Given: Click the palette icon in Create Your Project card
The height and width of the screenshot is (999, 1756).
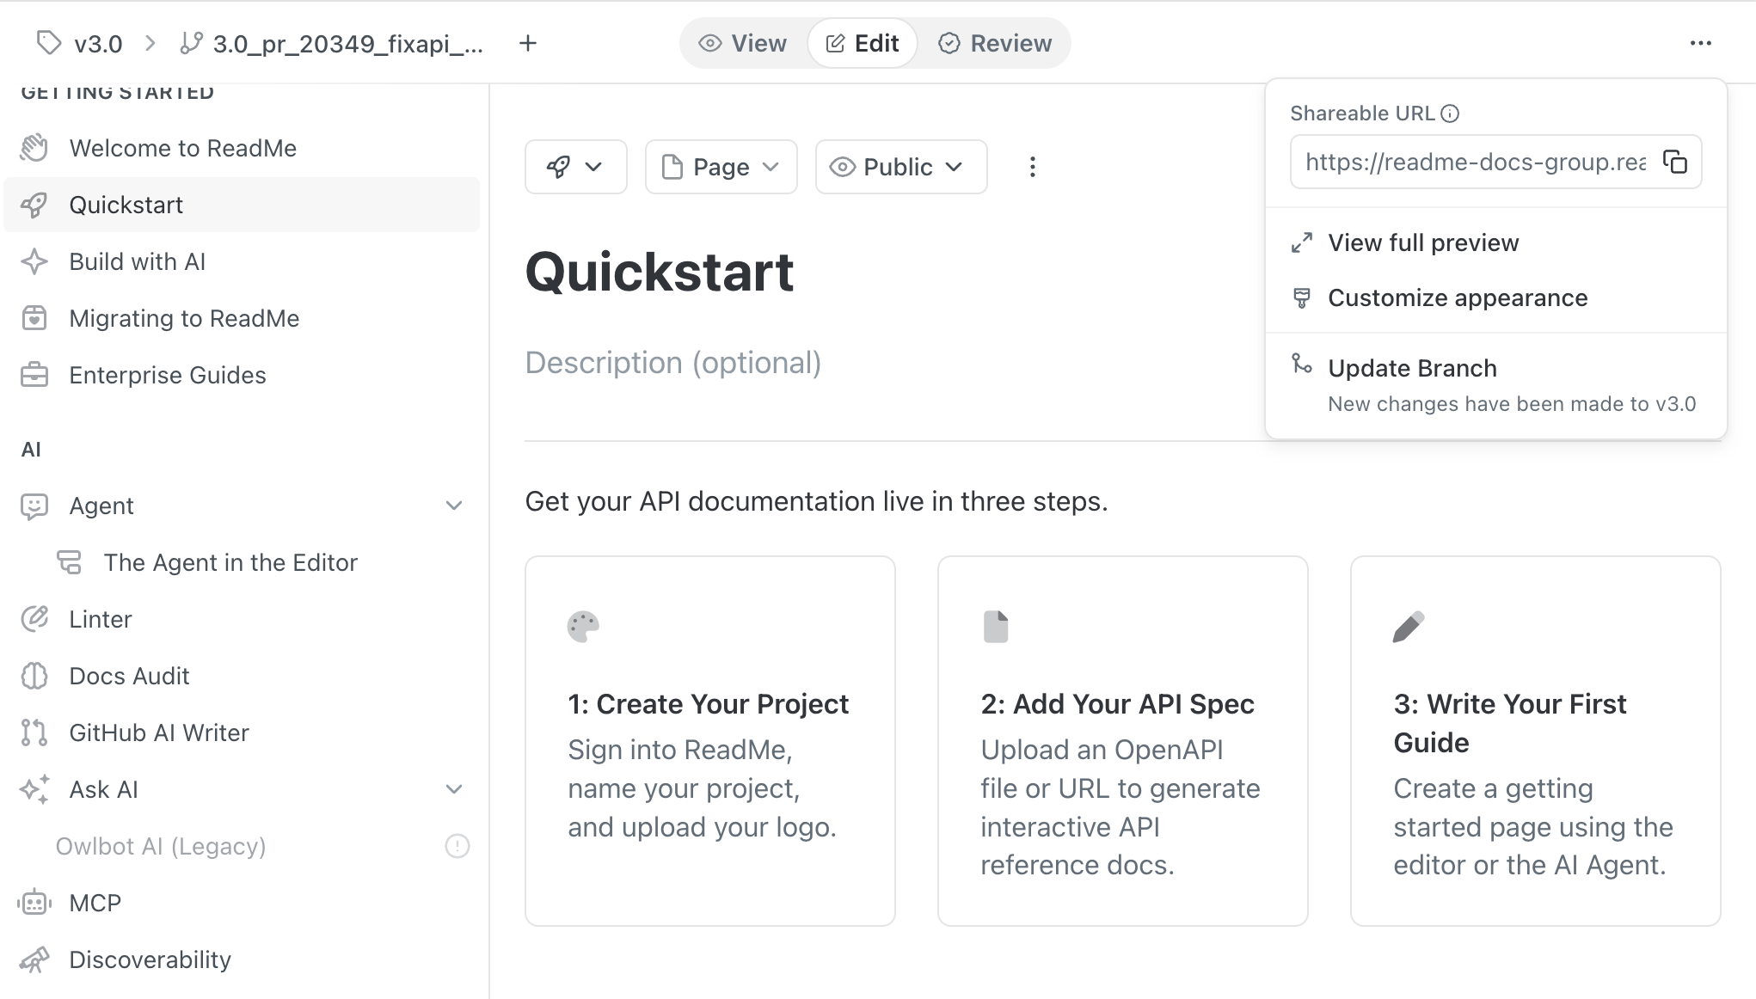Looking at the screenshot, I should (x=583, y=627).
